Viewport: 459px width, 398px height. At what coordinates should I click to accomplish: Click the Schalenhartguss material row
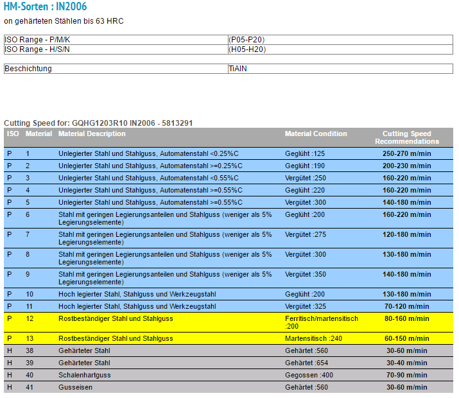(x=229, y=375)
